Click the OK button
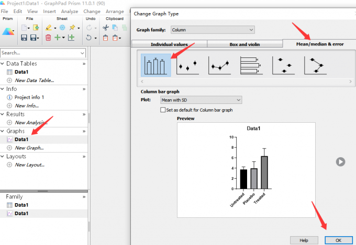The height and width of the screenshot is (245, 356). pyautogui.click(x=338, y=240)
